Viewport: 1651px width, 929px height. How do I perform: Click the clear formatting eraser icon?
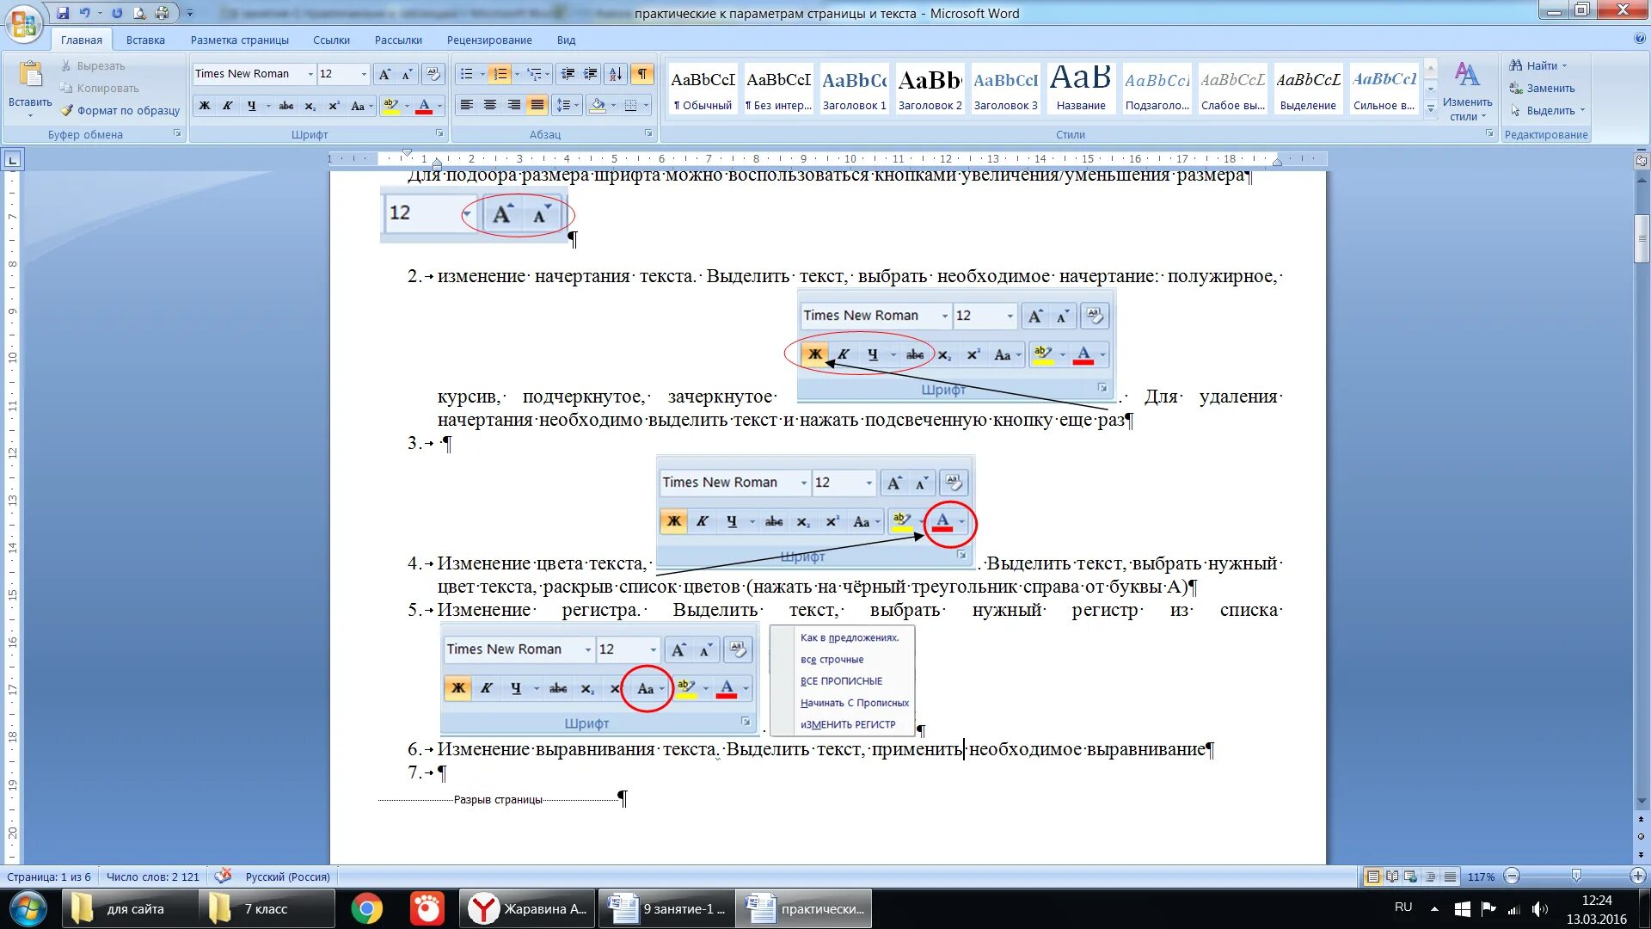coord(433,74)
